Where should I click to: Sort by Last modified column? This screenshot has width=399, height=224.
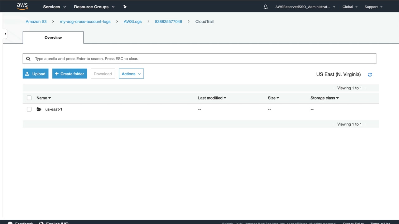click(212, 98)
